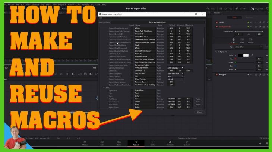Open the Inspector panel options dots
This screenshot has width=272, height=152.
click(209, 13)
